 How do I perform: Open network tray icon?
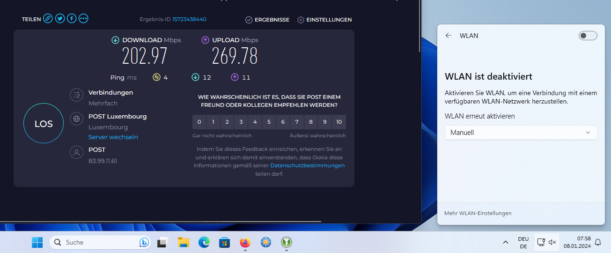point(541,242)
